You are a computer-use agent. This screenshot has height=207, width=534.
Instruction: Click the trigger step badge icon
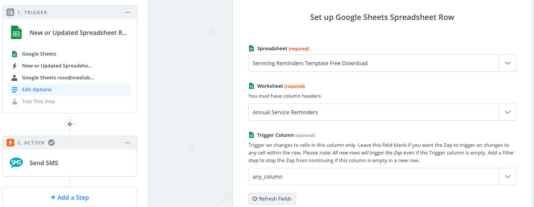point(10,13)
